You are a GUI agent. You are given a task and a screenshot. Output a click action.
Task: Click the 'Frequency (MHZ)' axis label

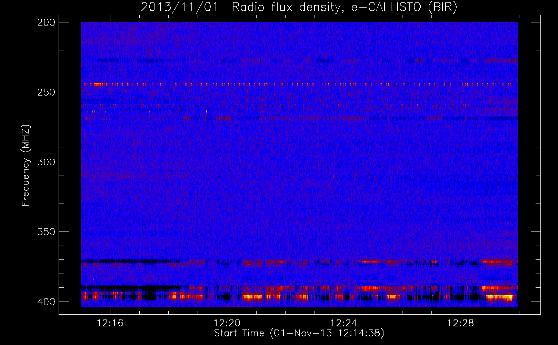click(26, 166)
